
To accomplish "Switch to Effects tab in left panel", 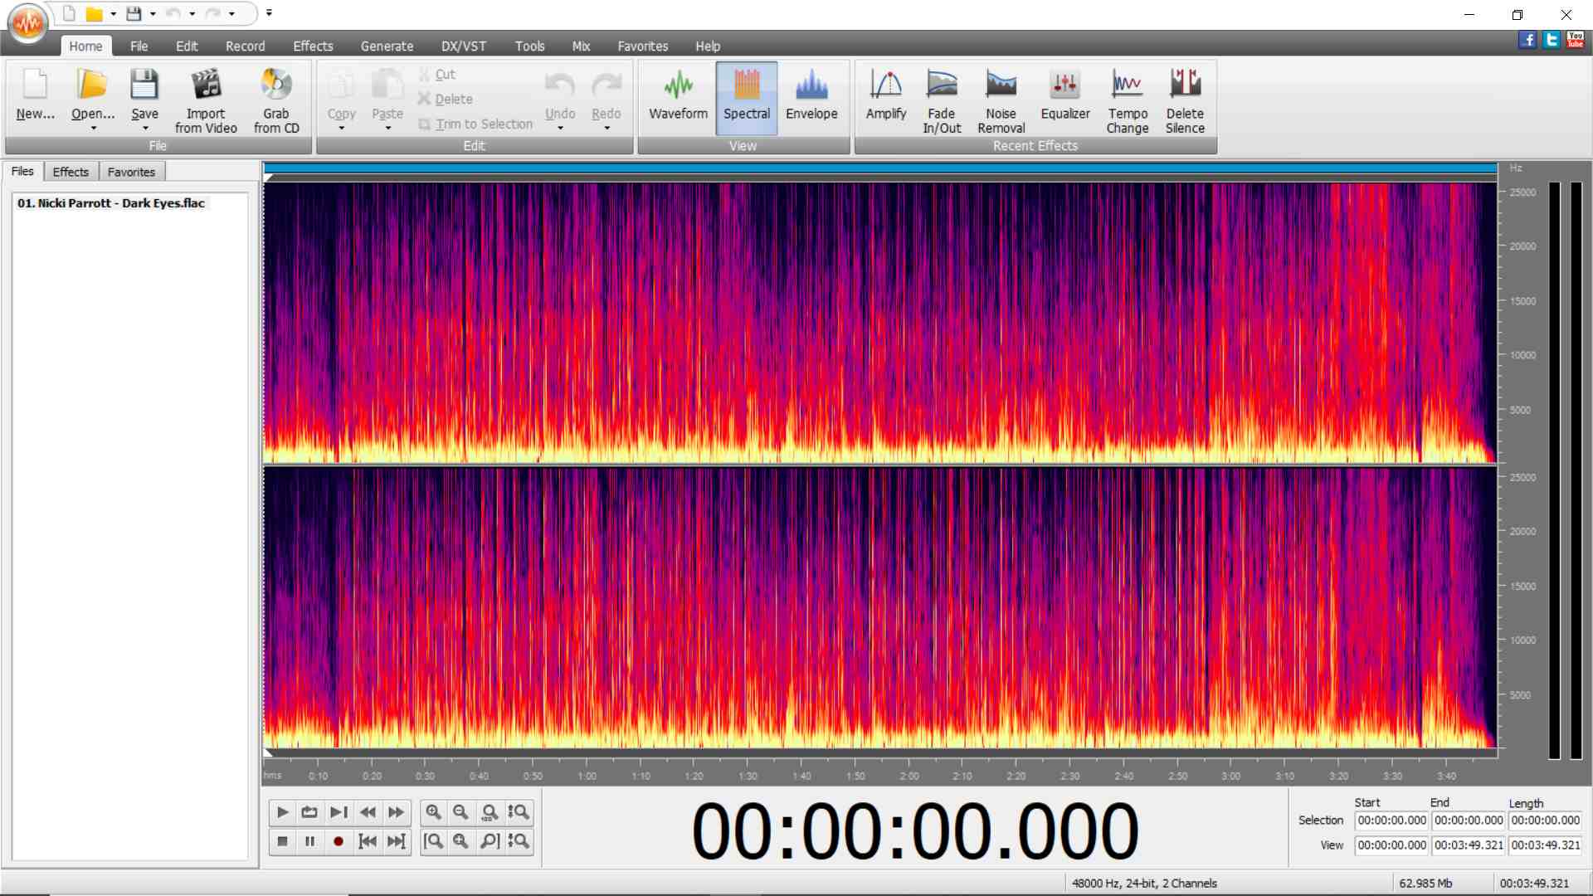I will pos(71,172).
